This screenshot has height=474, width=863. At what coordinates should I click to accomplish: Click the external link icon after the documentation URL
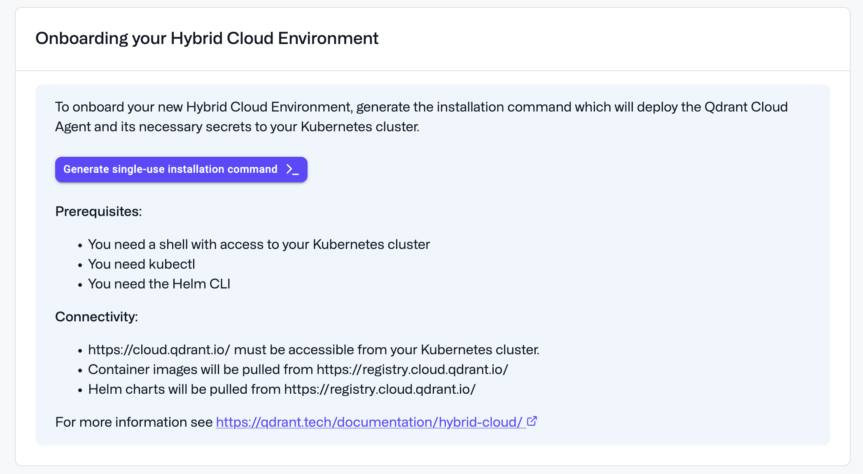(x=532, y=421)
